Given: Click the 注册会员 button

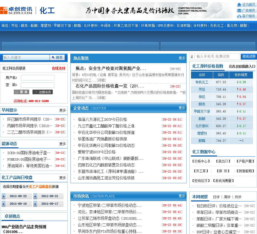Looking at the screenshot, I should pyautogui.click(x=42, y=92).
